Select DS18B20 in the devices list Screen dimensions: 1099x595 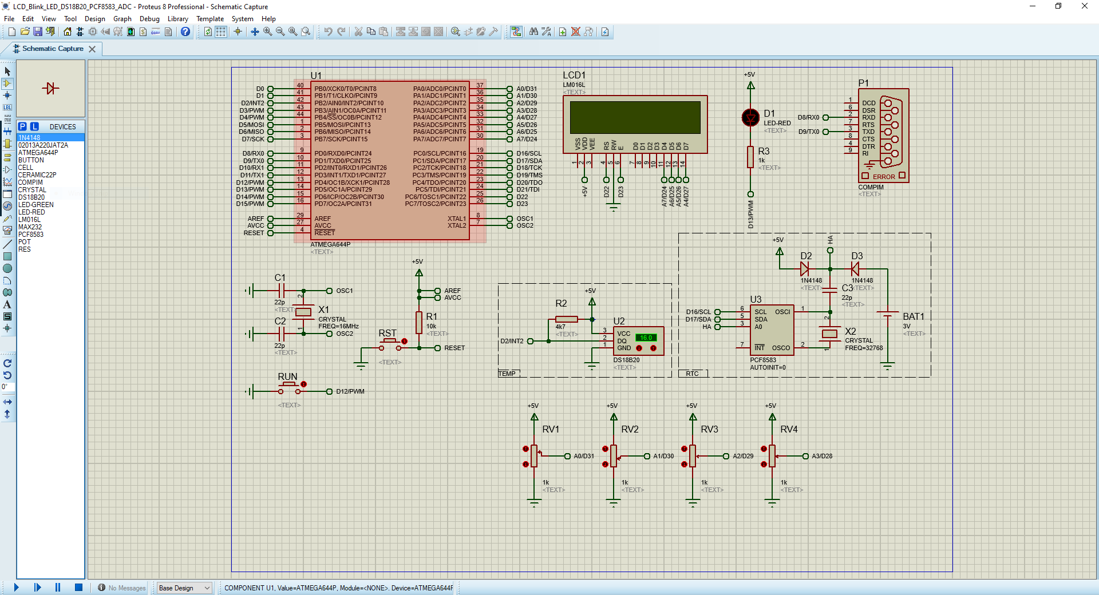click(50, 197)
